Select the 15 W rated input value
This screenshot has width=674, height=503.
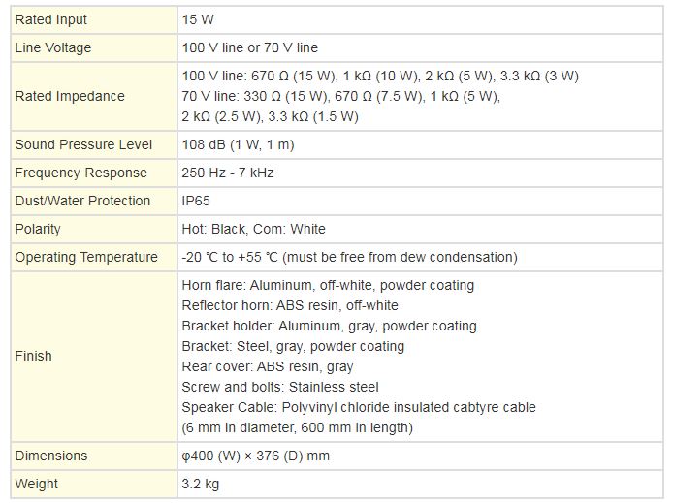197,19
